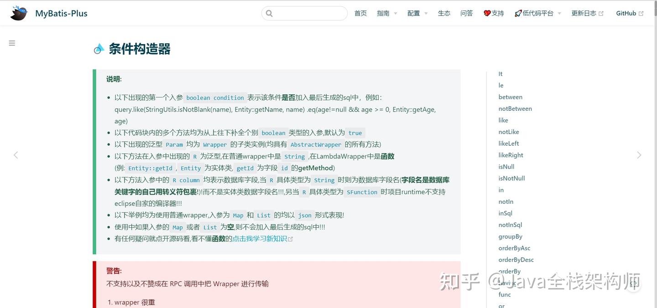Click the external-link icon next to 更新日志

click(602, 13)
